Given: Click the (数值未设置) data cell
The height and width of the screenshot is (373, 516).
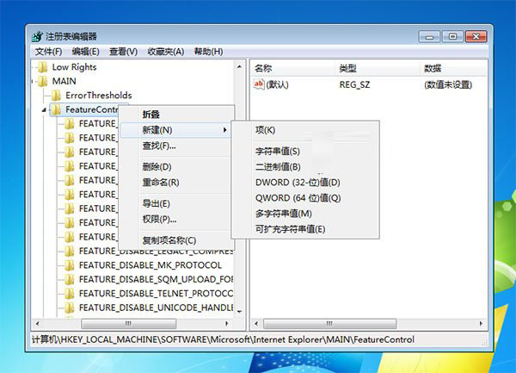Looking at the screenshot, I should point(448,84).
